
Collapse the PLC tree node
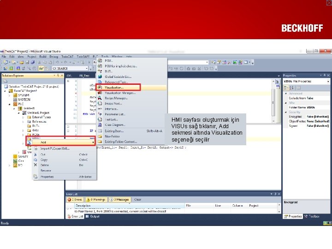point(9,104)
